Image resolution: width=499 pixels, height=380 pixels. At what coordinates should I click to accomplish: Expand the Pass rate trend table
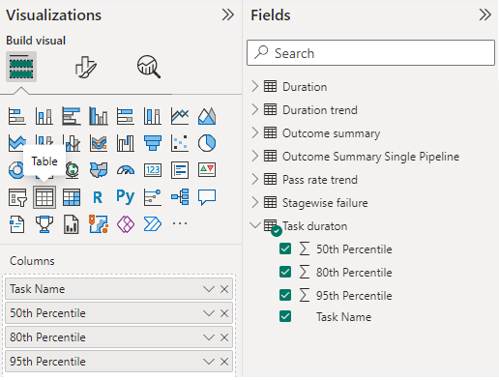coord(255,179)
